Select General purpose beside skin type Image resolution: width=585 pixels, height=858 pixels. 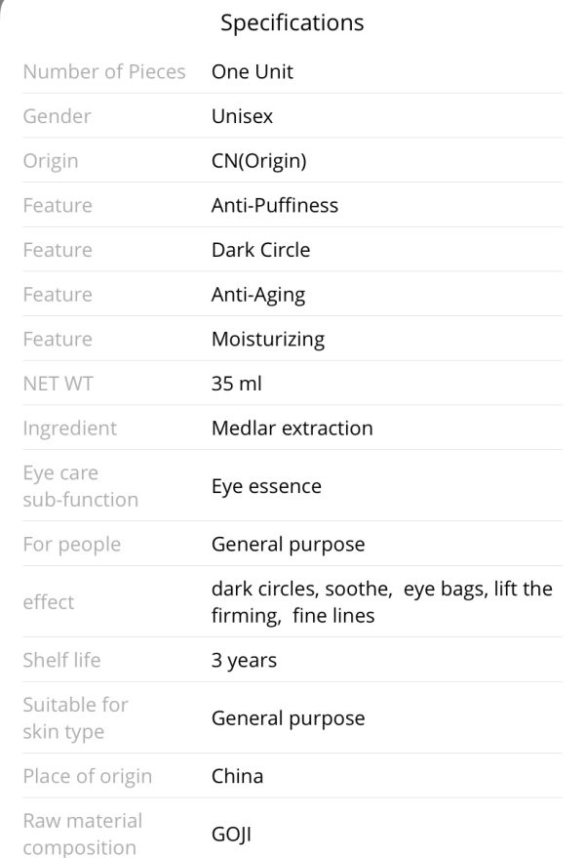point(288,718)
